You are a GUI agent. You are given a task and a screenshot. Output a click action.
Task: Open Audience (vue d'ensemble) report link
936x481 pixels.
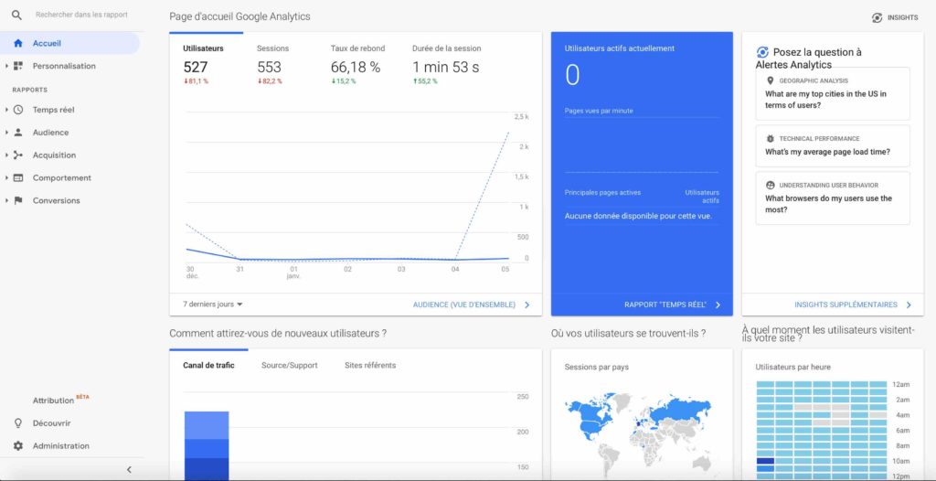[x=471, y=305]
